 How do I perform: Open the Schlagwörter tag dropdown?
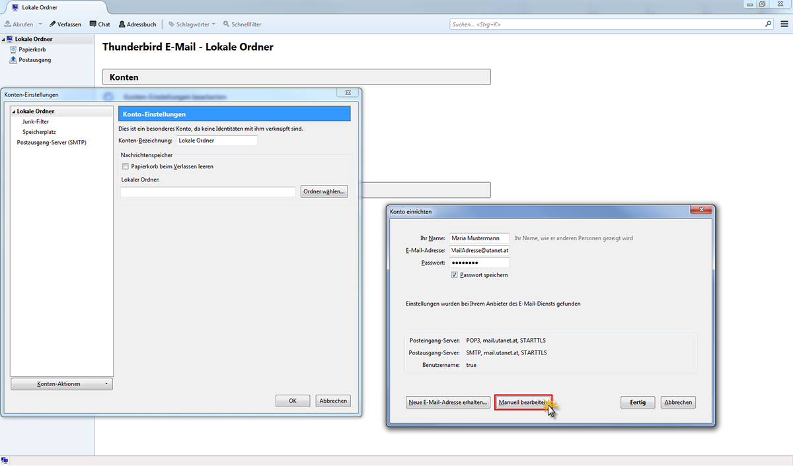coord(192,24)
